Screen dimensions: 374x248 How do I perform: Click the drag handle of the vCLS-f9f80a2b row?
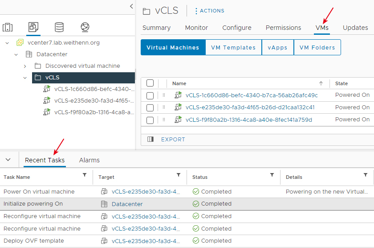pyautogui.click(x=164, y=120)
